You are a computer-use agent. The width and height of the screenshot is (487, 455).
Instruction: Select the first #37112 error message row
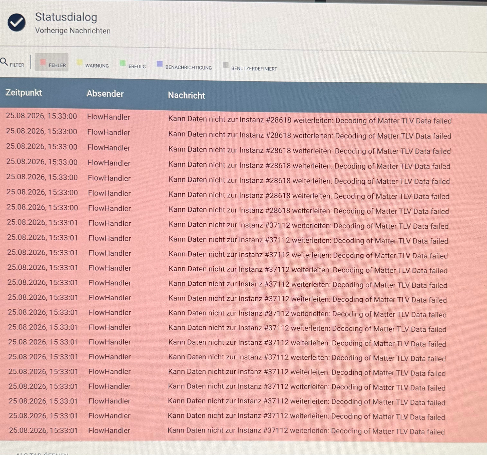click(243, 224)
